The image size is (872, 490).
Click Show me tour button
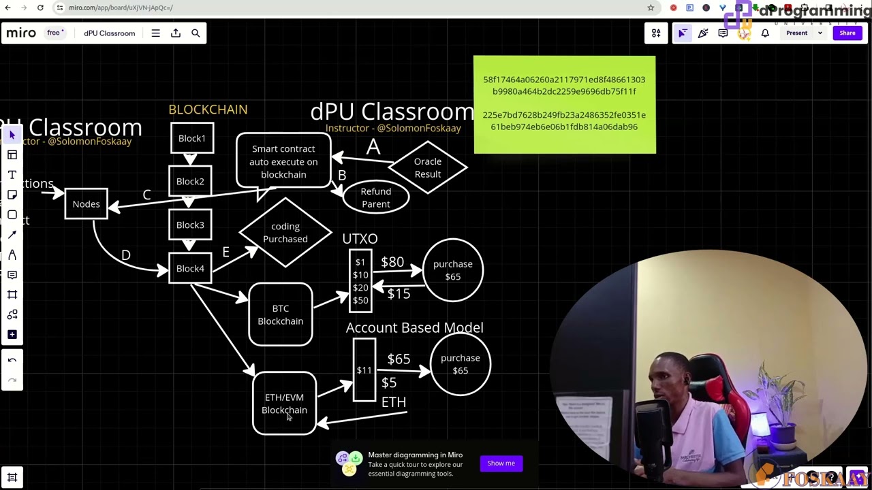(x=501, y=463)
